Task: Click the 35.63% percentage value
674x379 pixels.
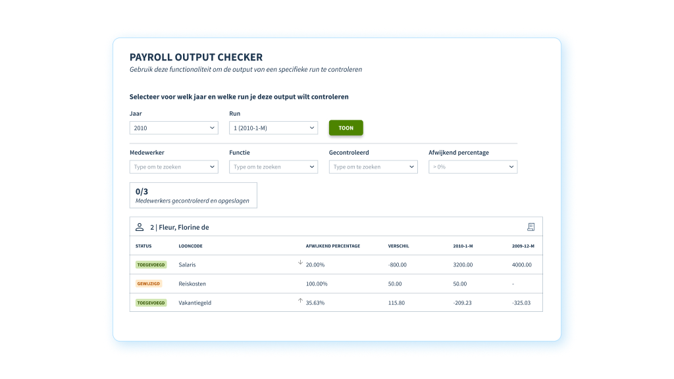Action: click(x=315, y=303)
